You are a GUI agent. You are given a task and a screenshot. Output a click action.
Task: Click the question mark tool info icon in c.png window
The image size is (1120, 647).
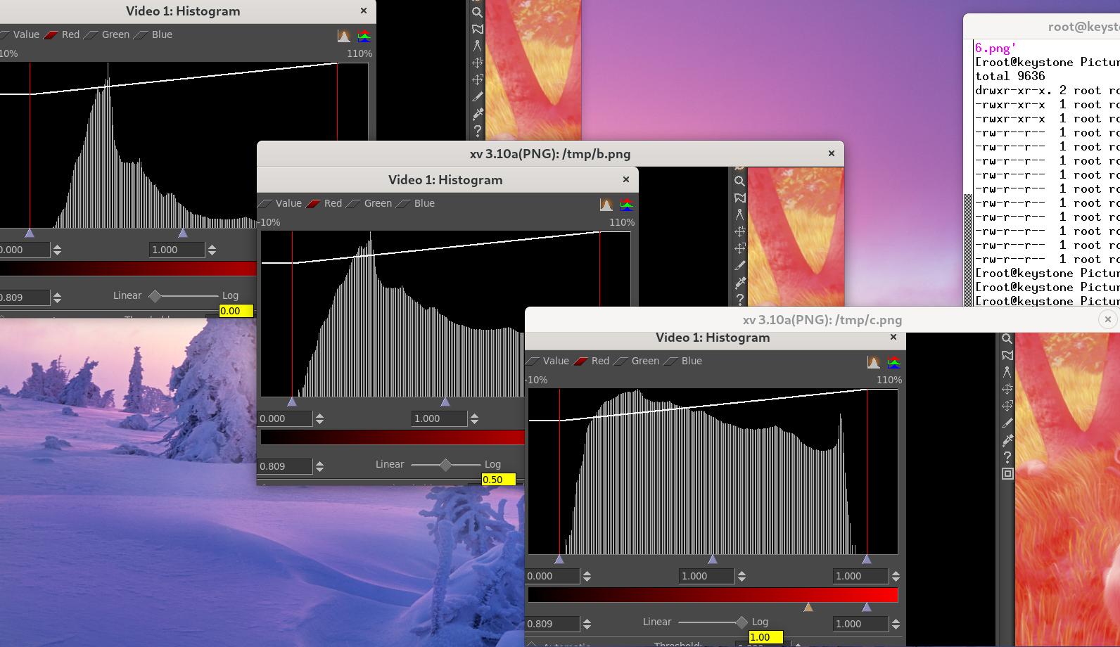(x=1007, y=457)
